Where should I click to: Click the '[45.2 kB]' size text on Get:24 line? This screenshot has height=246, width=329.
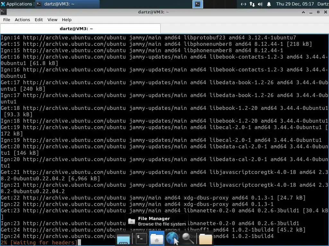coord(291,230)
